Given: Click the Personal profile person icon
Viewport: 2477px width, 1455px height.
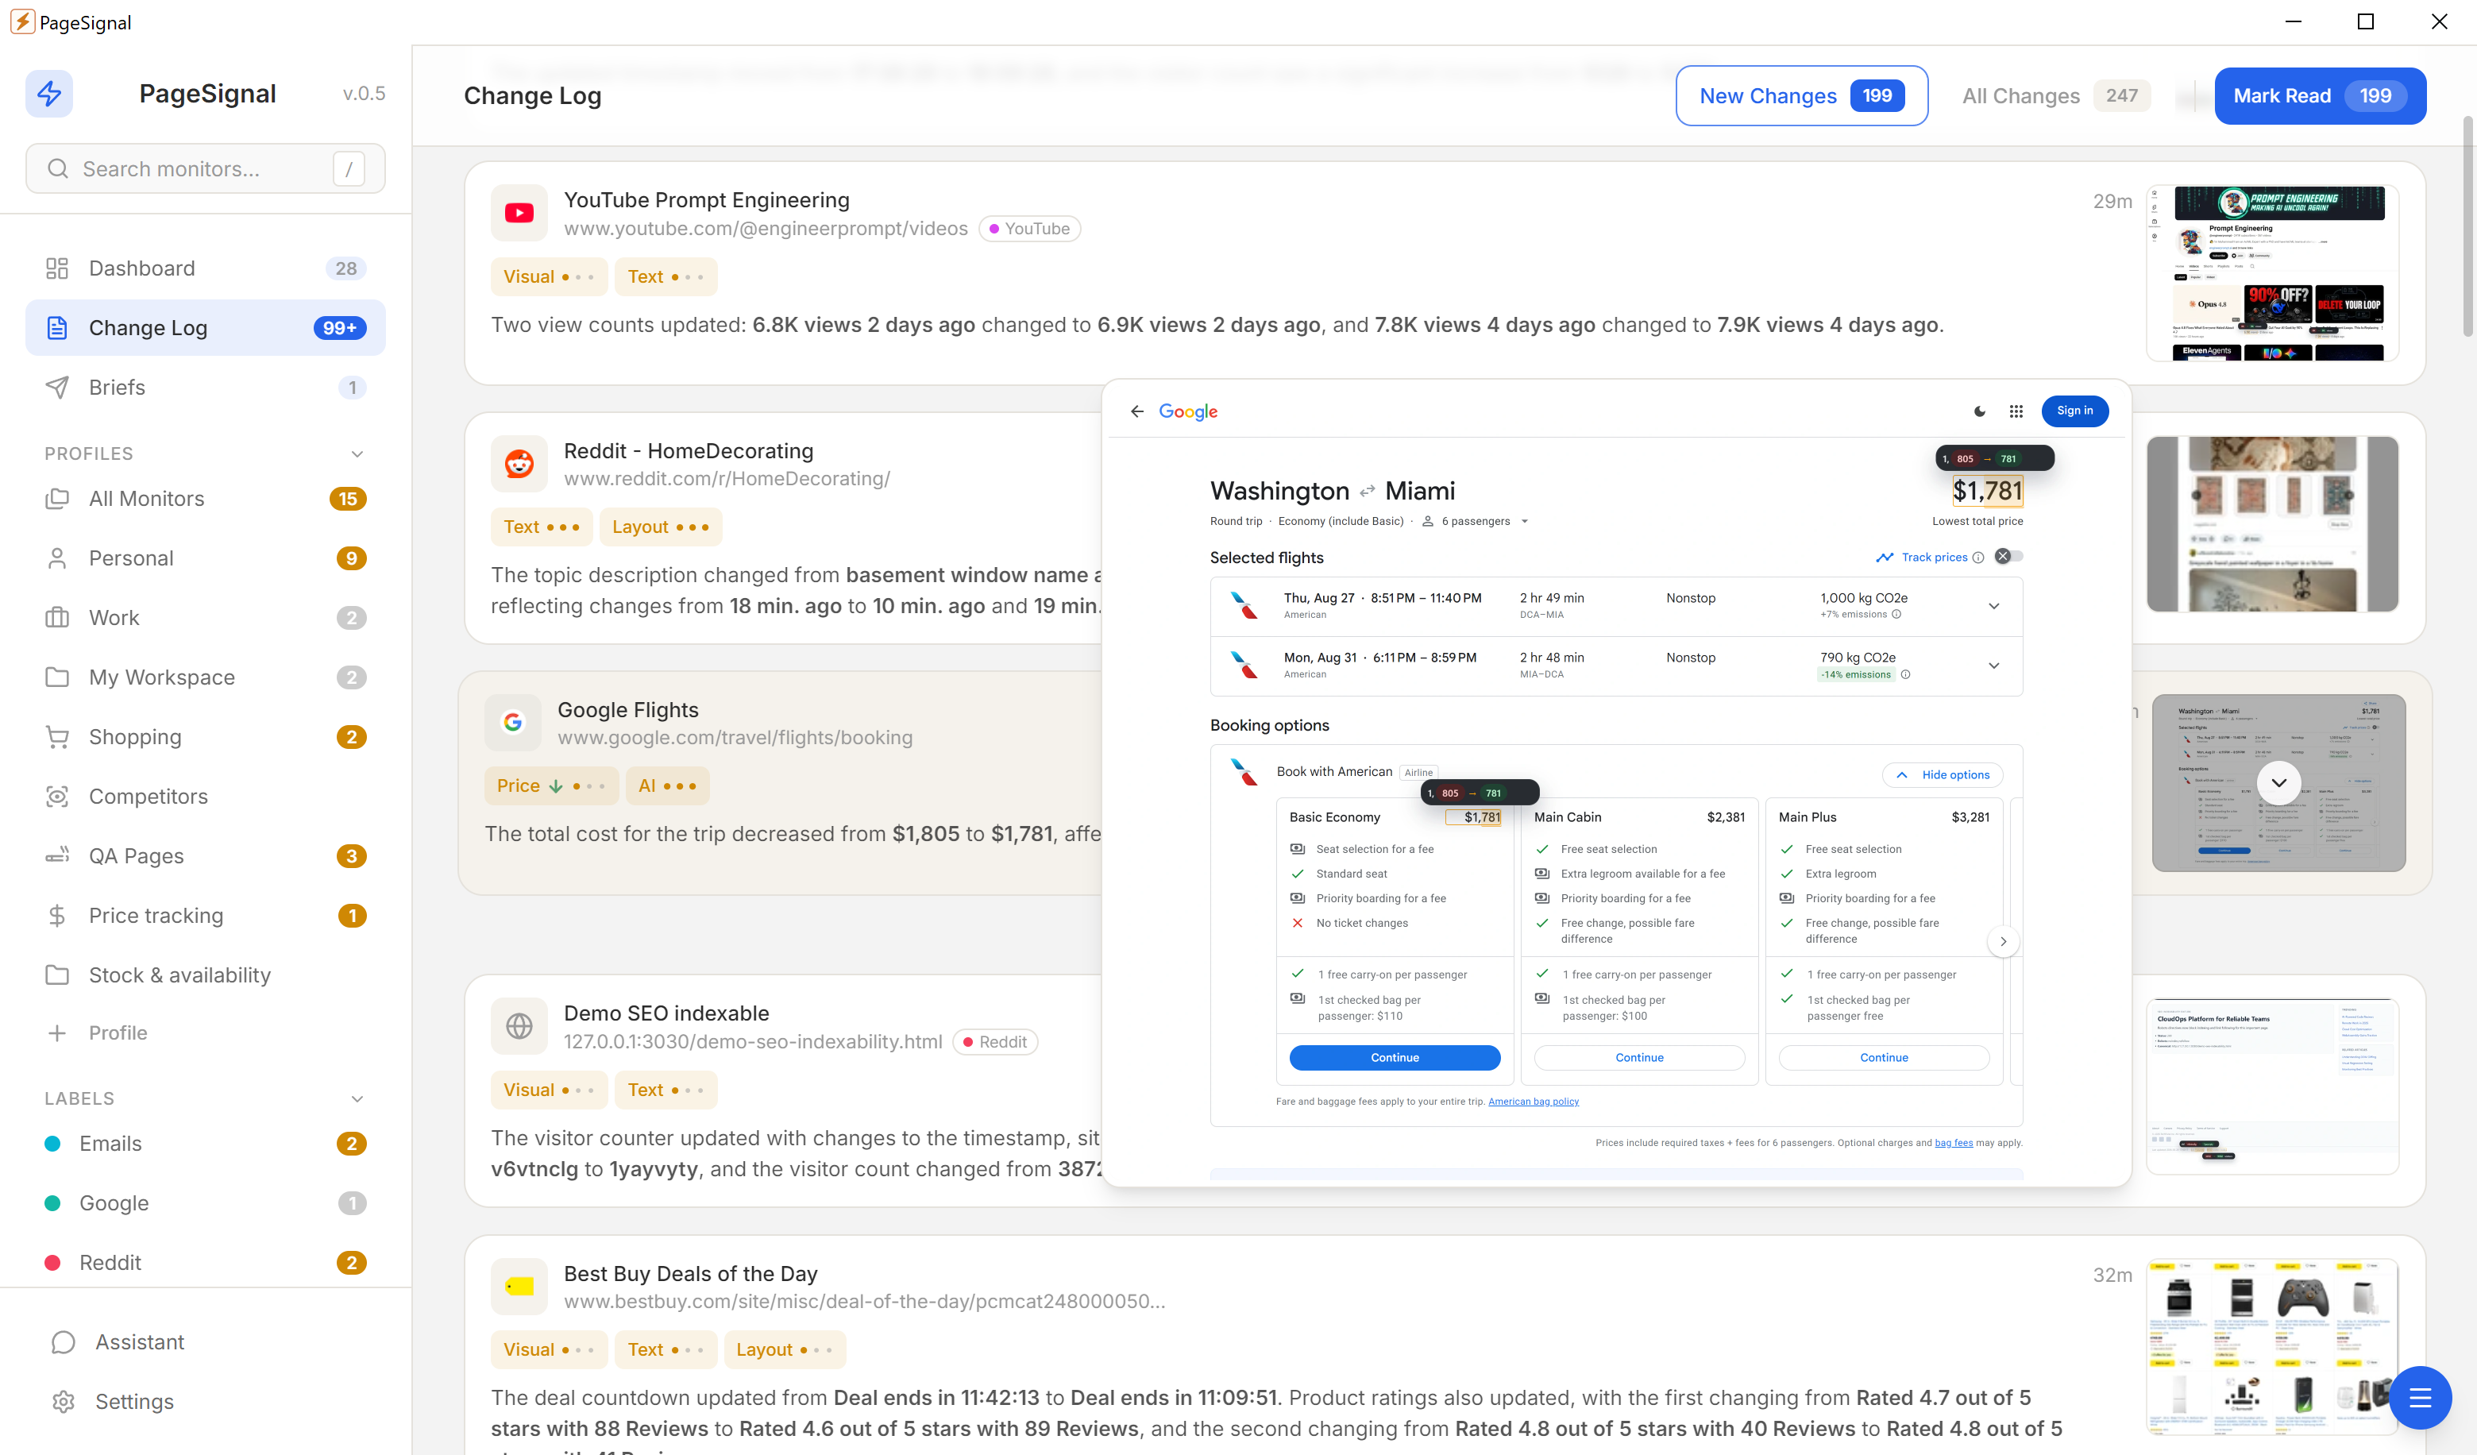Looking at the screenshot, I should [x=57, y=558].
